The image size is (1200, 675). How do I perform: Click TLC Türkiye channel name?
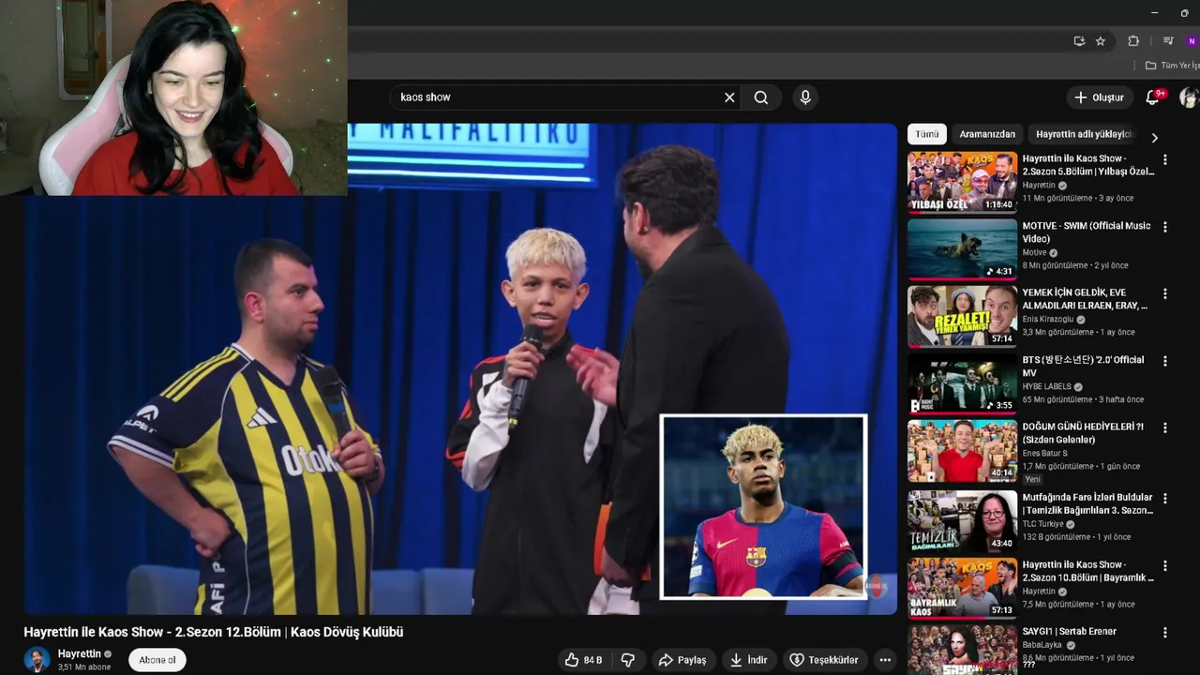tap(1042, 524)
